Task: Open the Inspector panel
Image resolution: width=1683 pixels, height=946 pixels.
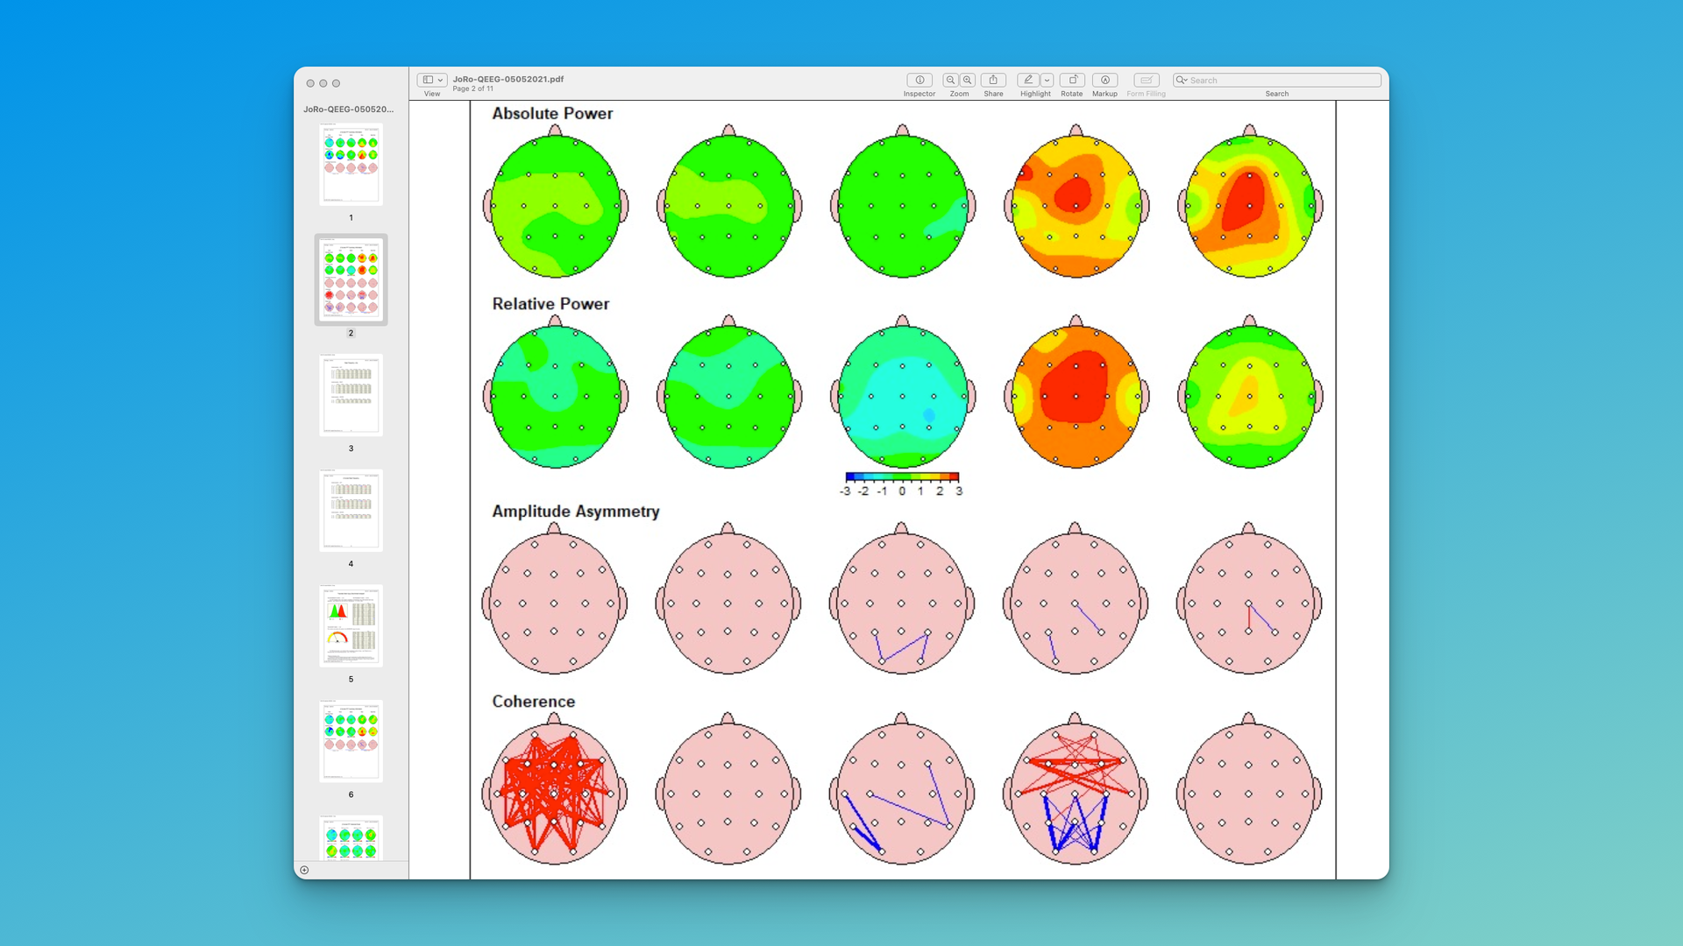Action: [x=920, y=80]
